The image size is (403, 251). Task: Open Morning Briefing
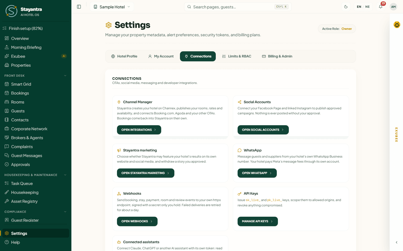point(36,47)
